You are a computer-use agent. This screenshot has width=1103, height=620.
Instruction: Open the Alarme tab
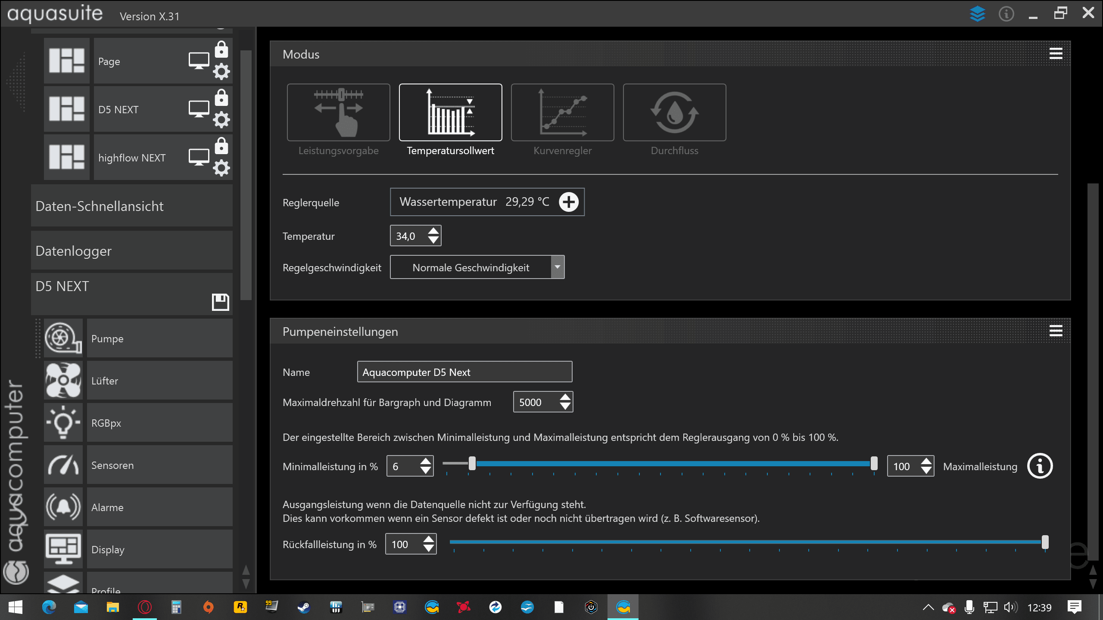point(160,507)
